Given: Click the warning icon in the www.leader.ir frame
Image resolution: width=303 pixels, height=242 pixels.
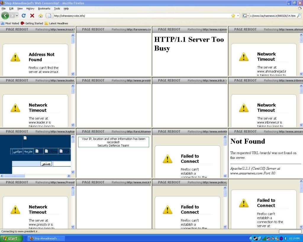Looking at the screenshot, I should (15, 108).
